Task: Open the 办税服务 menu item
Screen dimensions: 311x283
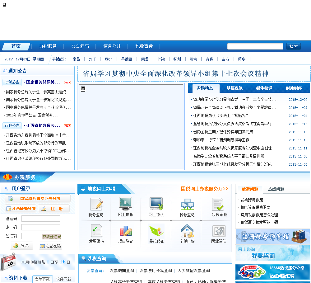Action: pyautogui.click(x=48, y=46)
